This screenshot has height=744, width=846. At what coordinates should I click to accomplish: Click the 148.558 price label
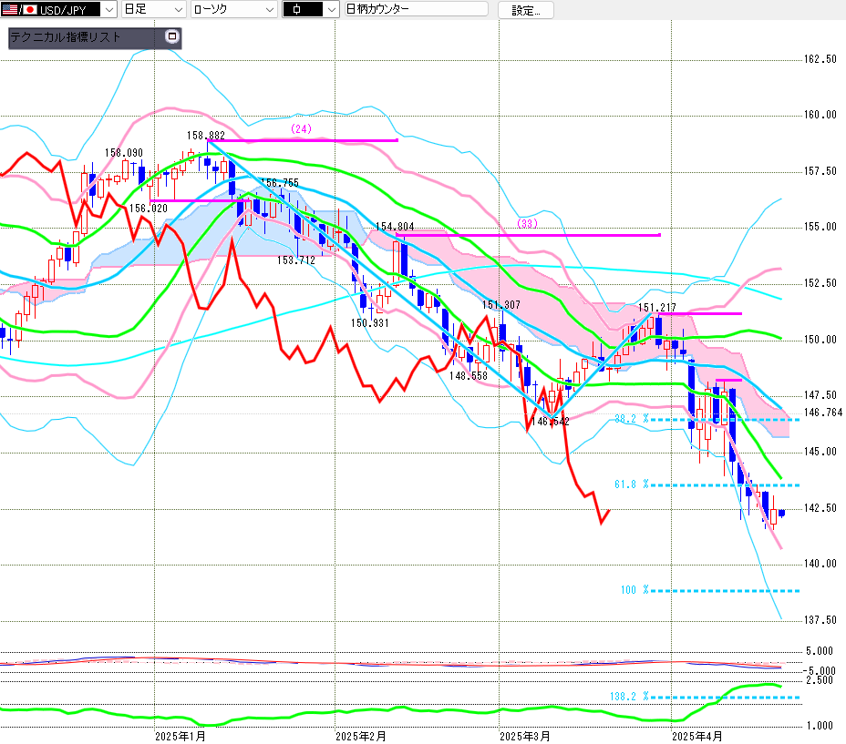pyautogui.click(x=469, y=375)
